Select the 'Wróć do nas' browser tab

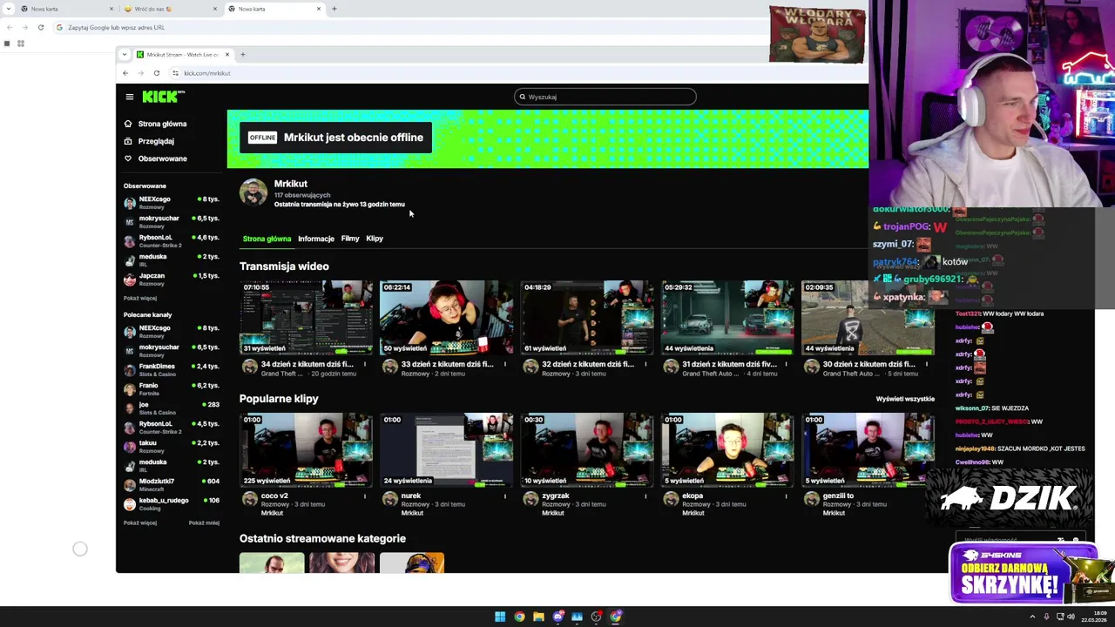170,9
